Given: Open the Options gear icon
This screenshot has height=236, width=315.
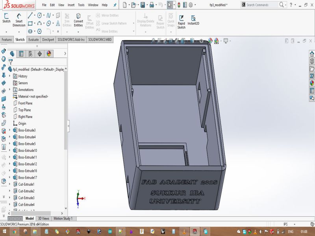Looking at the screenshot, I should click(x=191, y=5).
